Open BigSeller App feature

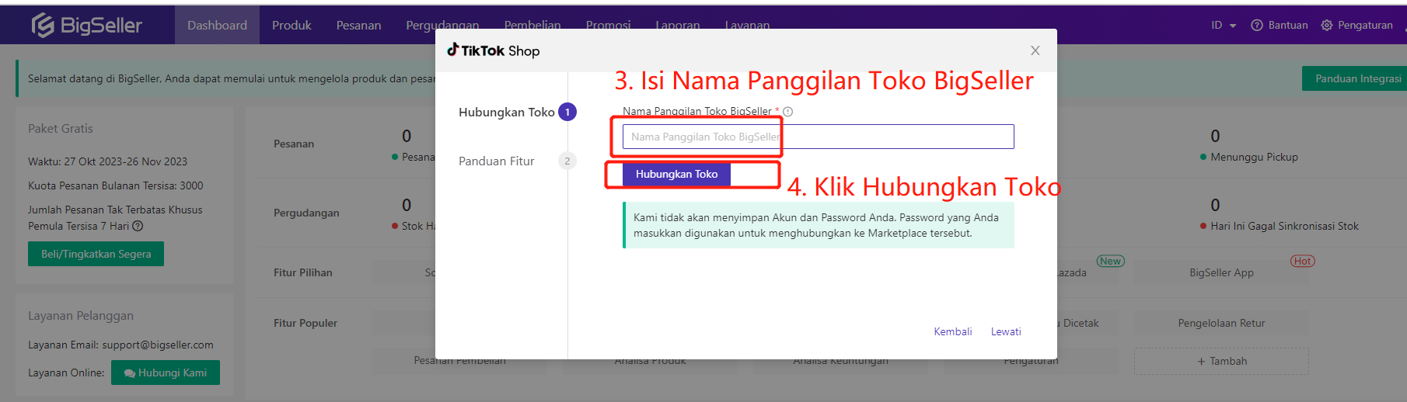tap(1221, 272)
